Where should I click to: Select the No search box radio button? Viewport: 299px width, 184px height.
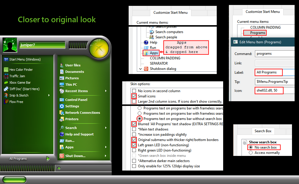(251, 147)
